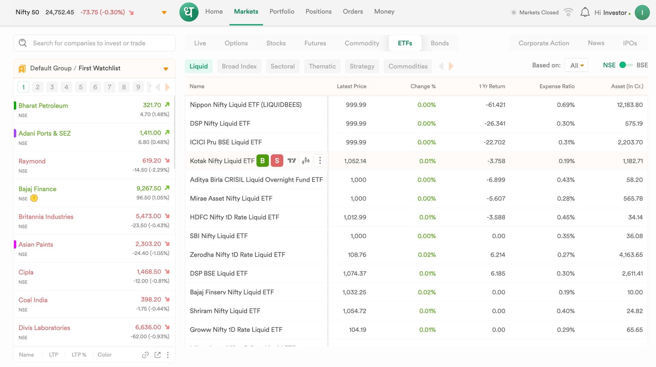Screen dimensions: 656x367
Task: Click the watchlist link icon
Action: [145, 355]
